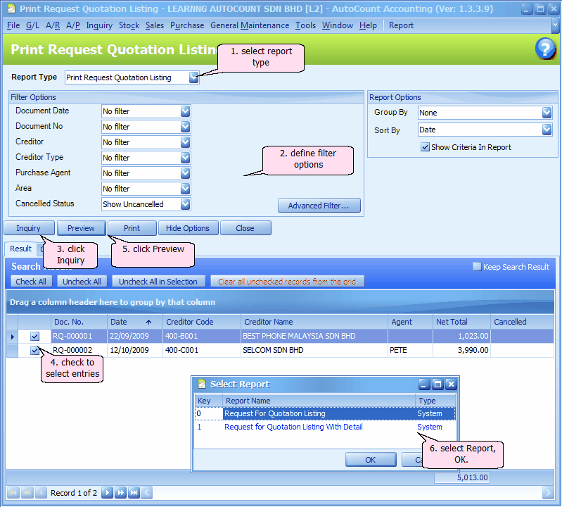Screen dimensions: 562x507
Task: Expand the Report Type dropdown
Action: [x=193, y=77]
